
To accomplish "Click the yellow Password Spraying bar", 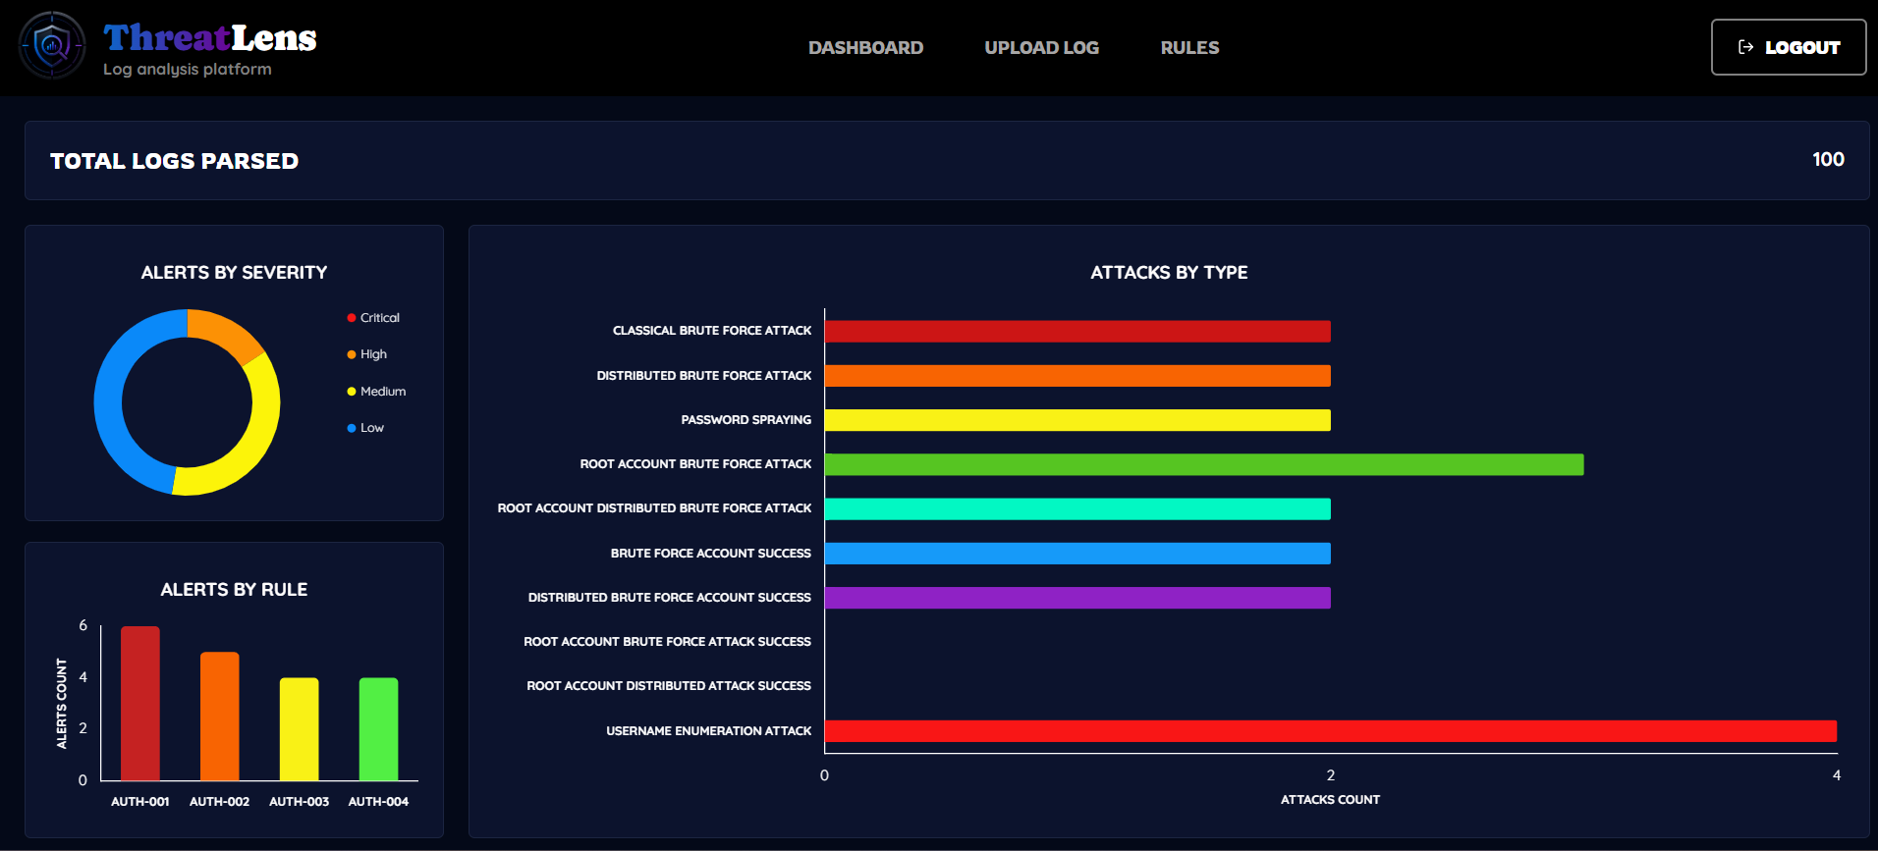I will pos(1077,420).
